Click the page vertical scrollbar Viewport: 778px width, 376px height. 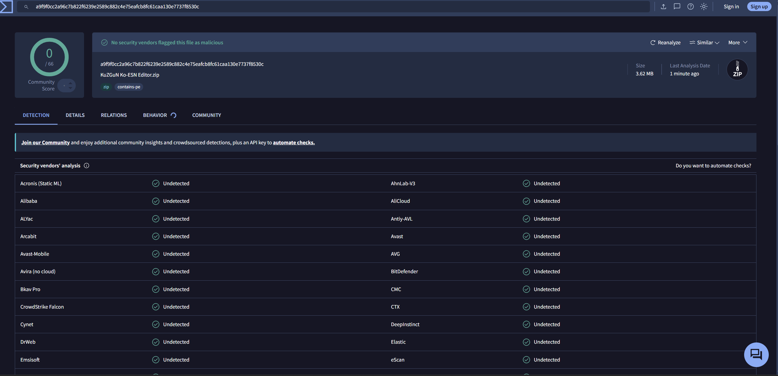[777, 188]
